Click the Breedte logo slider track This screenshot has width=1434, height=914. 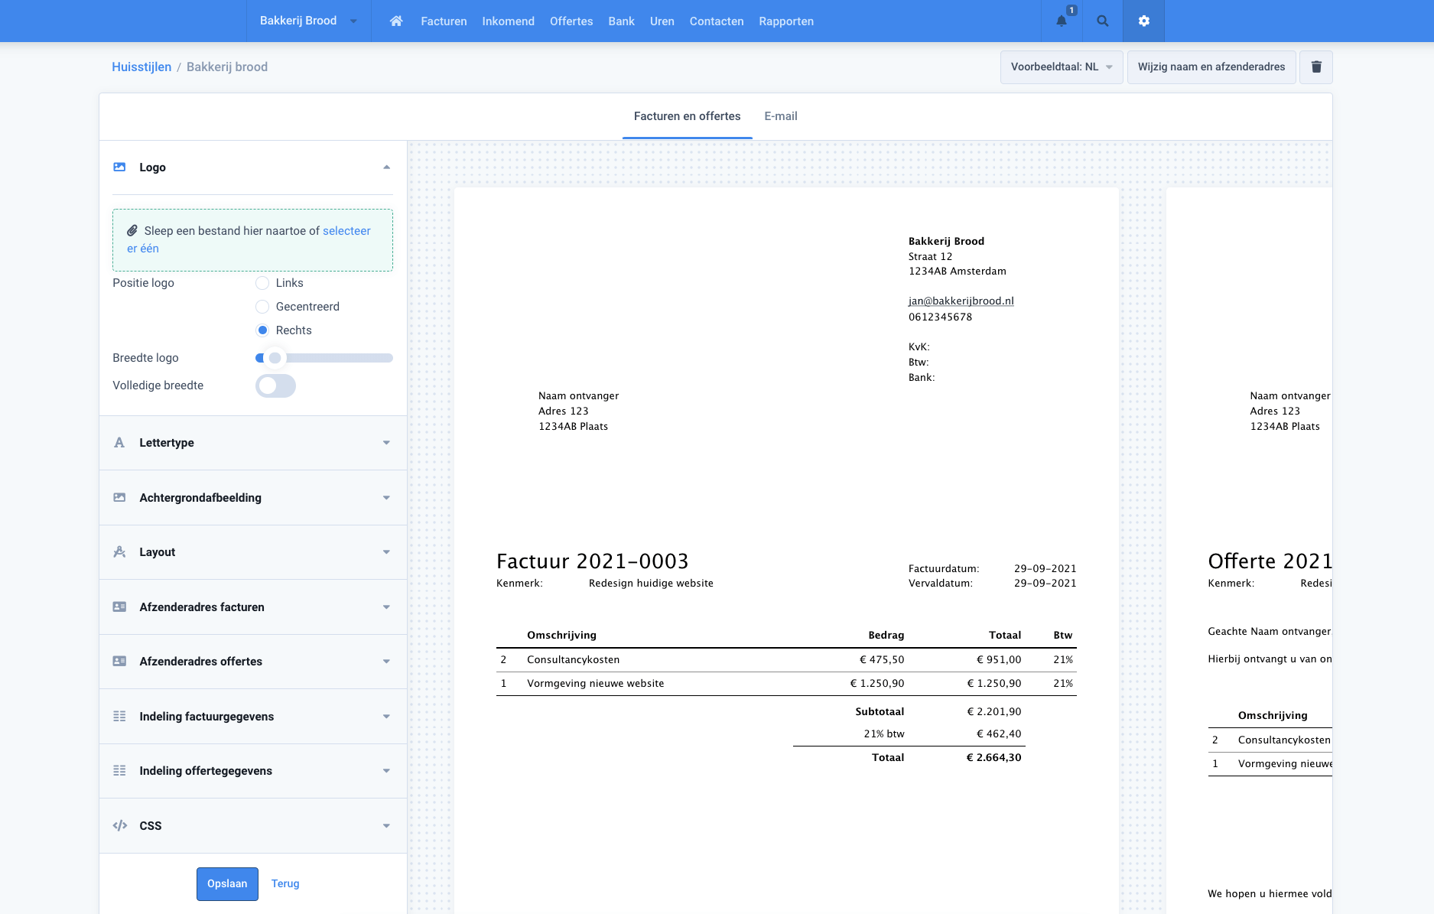[x=337, y=358]
